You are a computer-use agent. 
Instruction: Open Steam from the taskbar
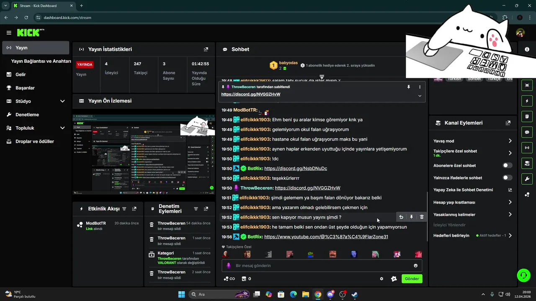tap(354, 294)
